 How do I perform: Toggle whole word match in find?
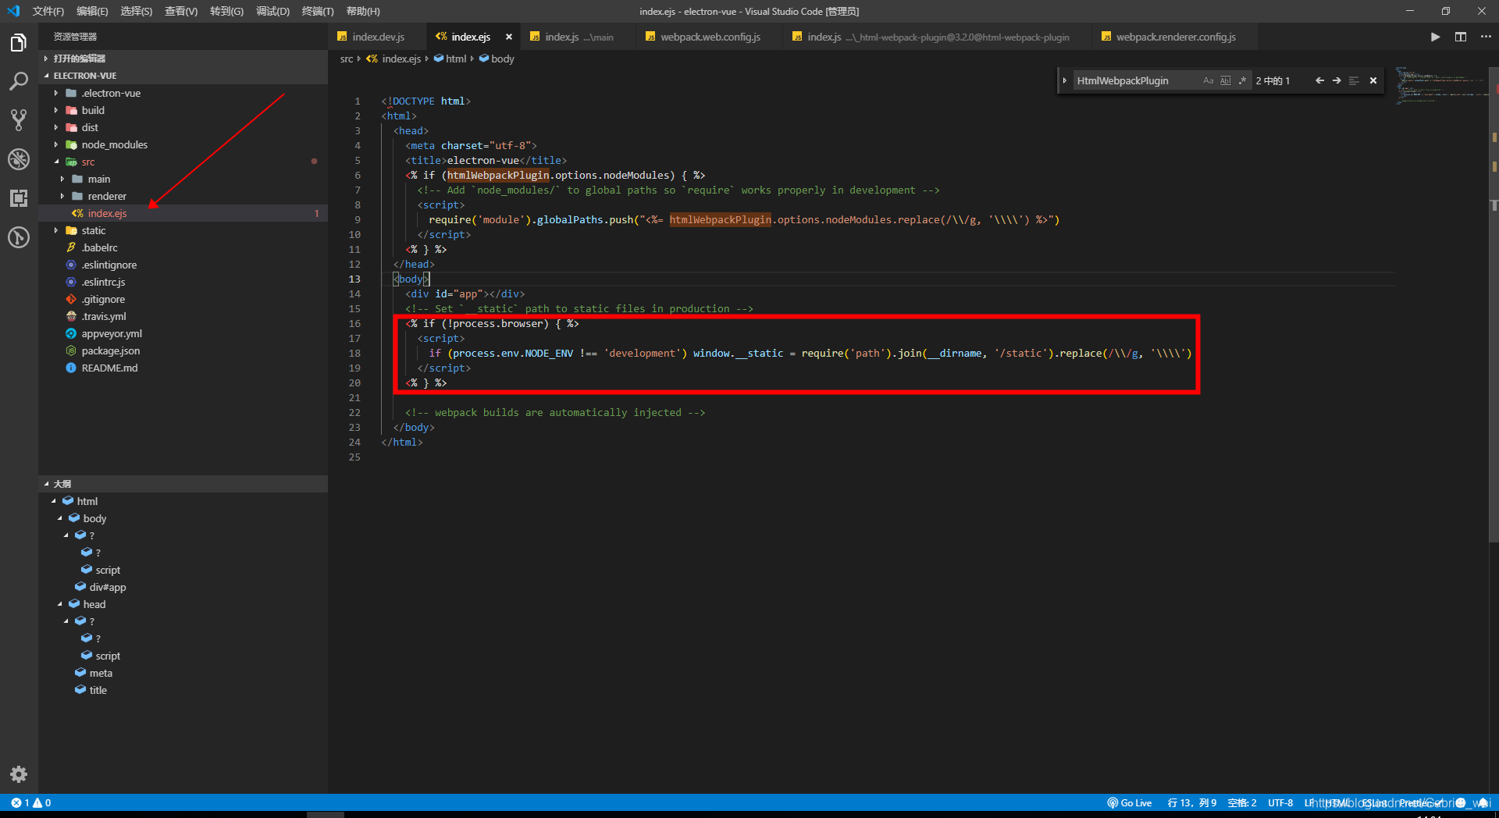(1226, 80)
